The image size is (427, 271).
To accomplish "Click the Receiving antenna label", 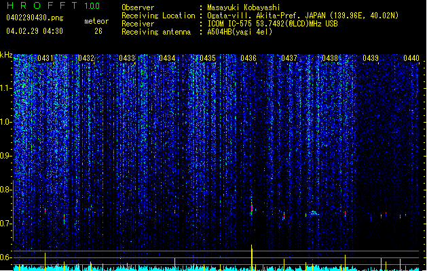I will point(156,32).
